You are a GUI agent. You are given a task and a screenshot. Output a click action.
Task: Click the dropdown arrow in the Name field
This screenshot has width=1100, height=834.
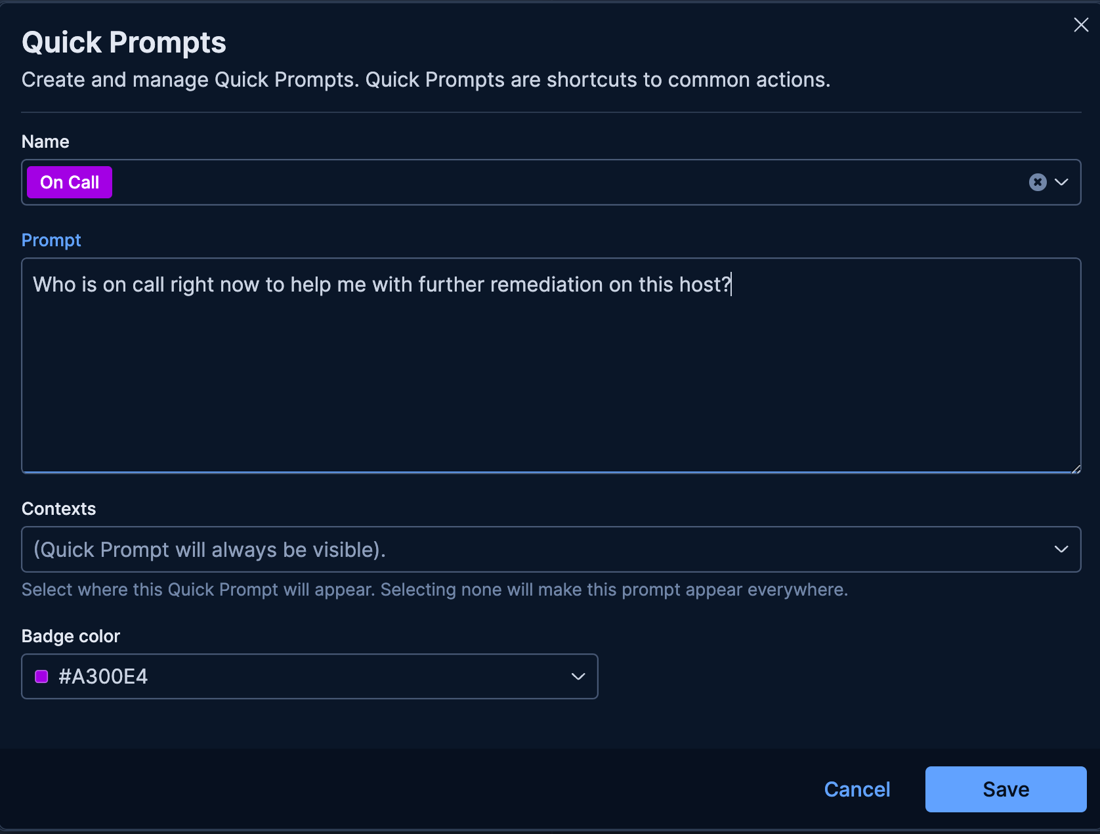tap(1061, 182)
